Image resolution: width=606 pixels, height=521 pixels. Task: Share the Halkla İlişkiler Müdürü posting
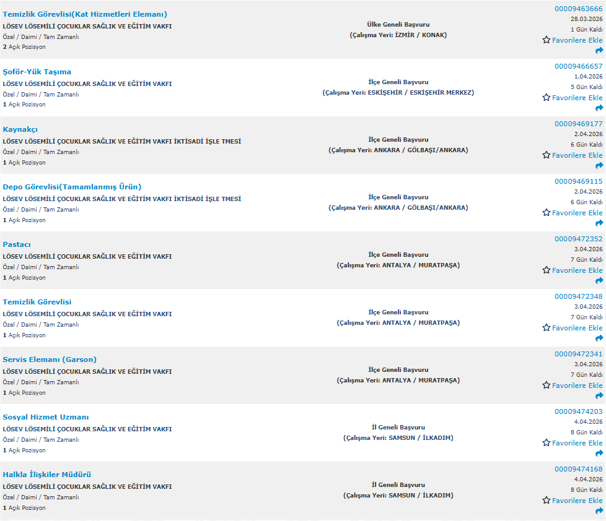[599, 511]
